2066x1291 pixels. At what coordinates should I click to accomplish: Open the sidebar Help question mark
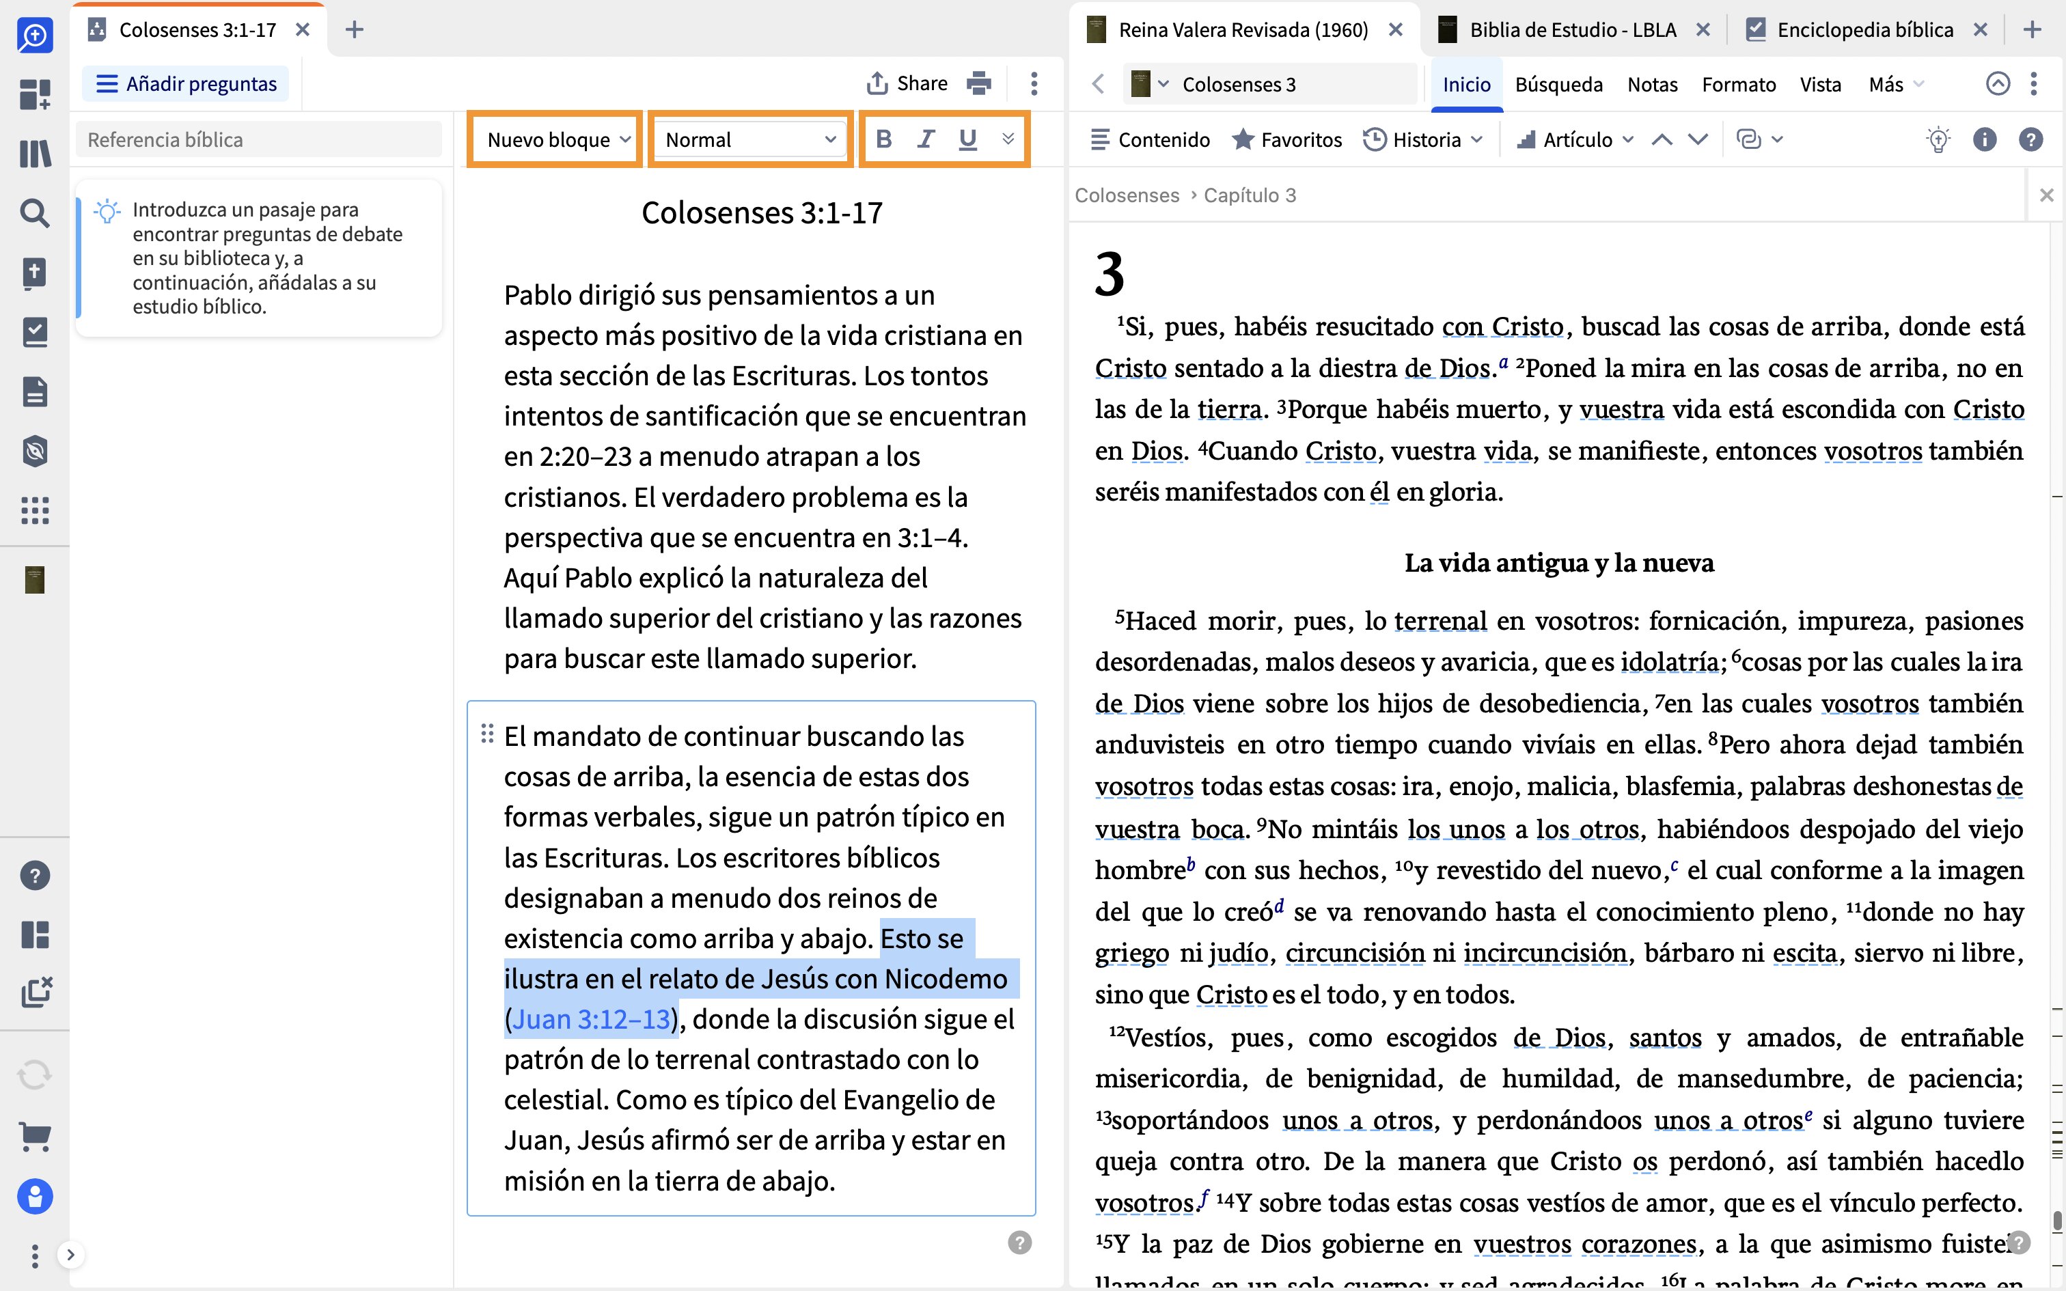(x=35, y=875)
